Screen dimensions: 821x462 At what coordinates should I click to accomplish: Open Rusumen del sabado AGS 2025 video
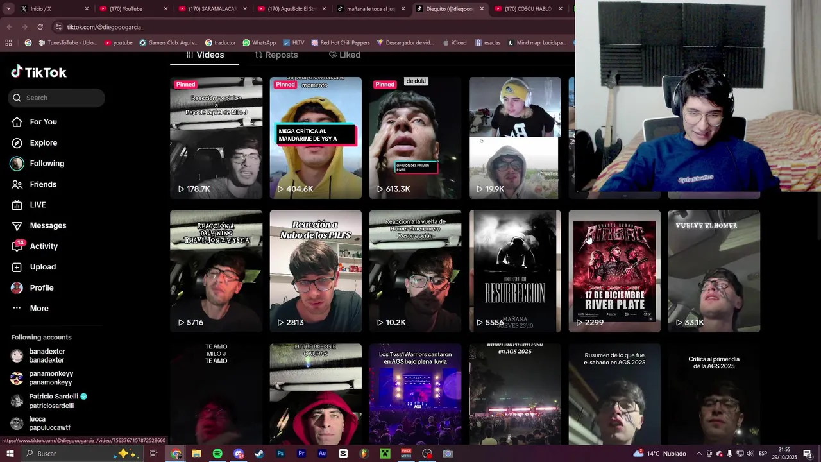point(614,394)
